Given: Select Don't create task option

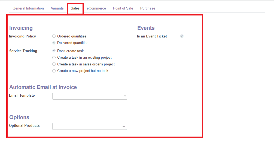Looking at the screenshot, I should click(54, 51).
